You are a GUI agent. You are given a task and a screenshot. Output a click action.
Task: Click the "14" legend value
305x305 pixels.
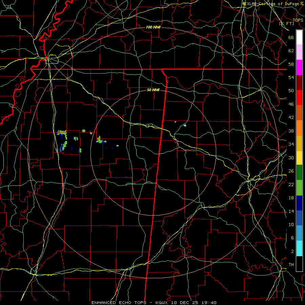(x=291, y=211)
